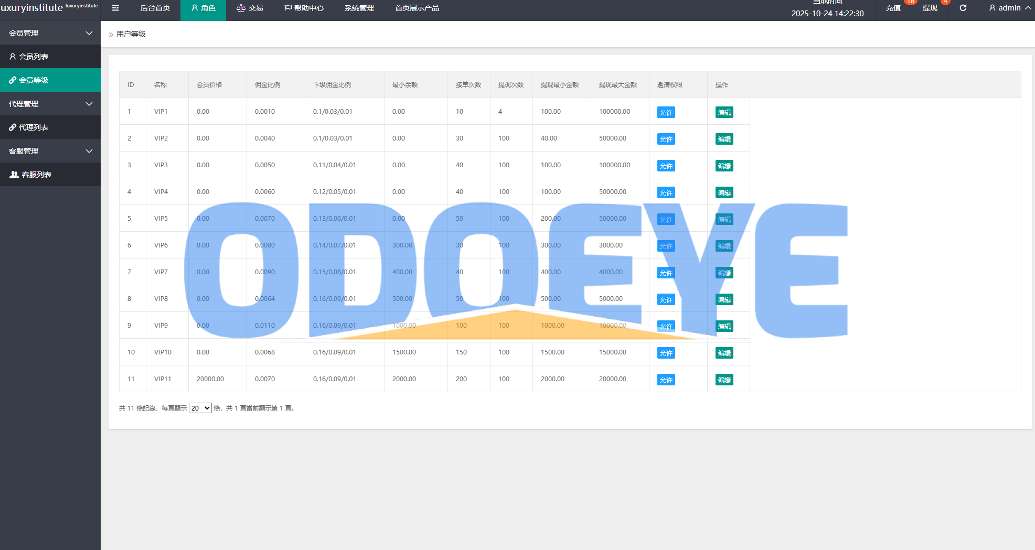
Task: Open the records-per-page dropdown
Action: pyautogui.click(x=200, y=408)
